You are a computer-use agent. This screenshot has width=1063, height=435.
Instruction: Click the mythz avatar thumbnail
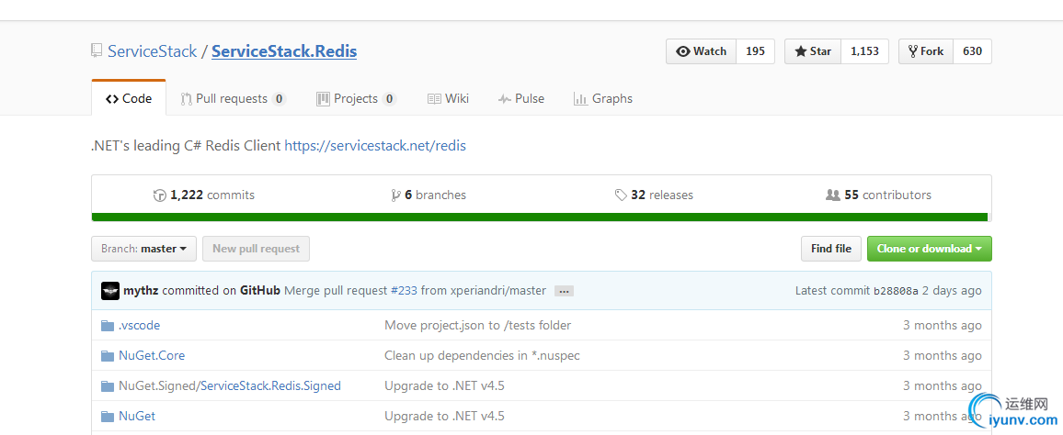(110, 291)
